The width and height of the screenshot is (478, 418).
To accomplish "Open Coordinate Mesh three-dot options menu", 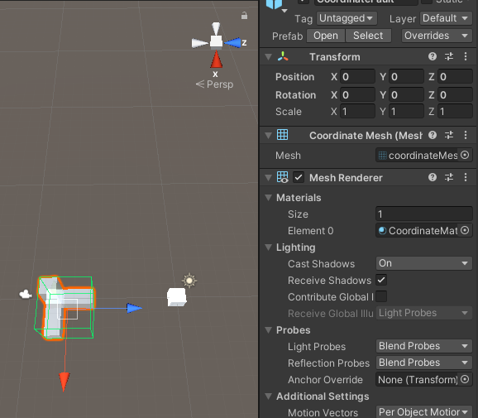I will pos(466,135).
